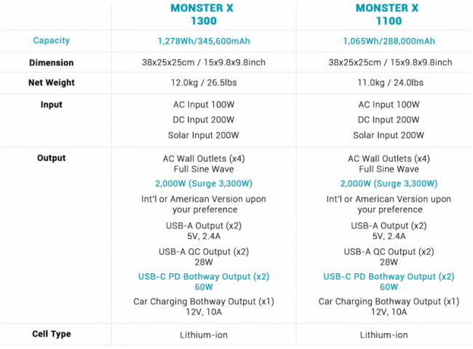Select the Dimension row label
473x349 pixels.
[52, 63]
